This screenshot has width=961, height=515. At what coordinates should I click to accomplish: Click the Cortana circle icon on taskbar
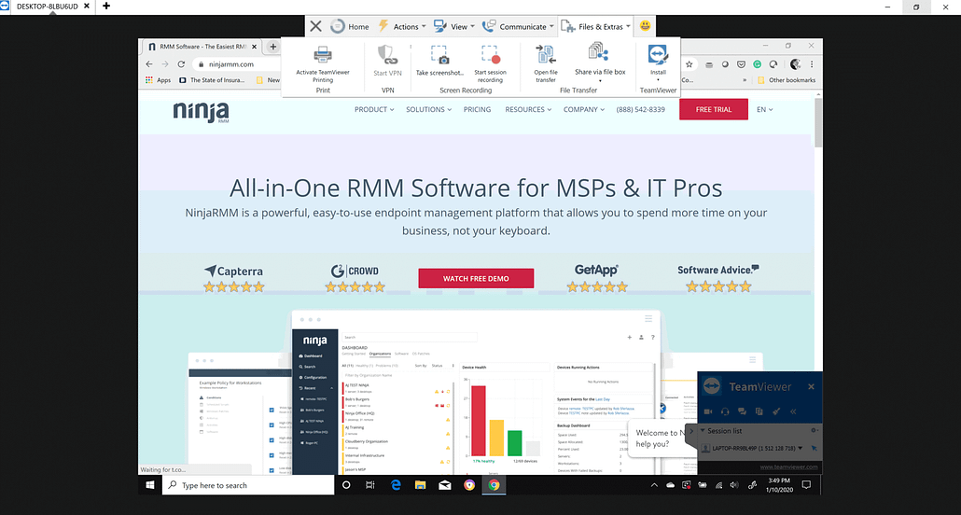click(x=346, y=485)
